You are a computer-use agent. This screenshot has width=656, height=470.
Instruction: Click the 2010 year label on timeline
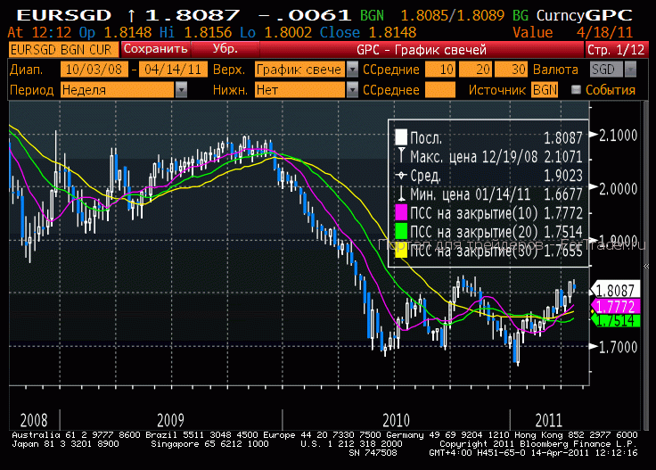[397, 420]
